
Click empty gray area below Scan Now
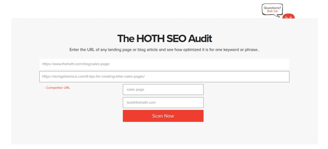coord(163,134)
